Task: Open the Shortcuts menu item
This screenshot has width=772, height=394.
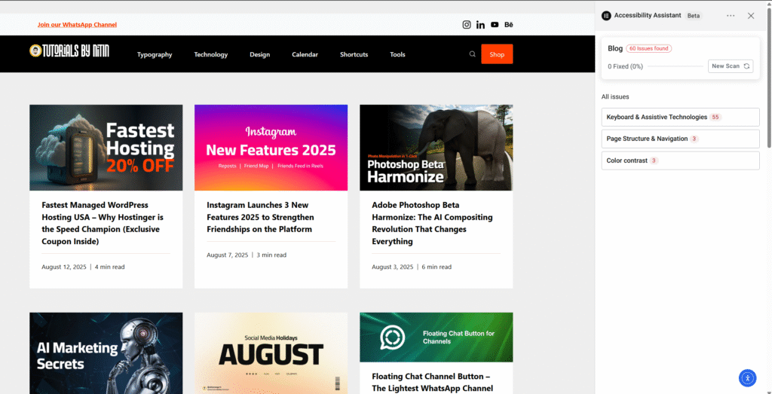Action: (354, 54)
